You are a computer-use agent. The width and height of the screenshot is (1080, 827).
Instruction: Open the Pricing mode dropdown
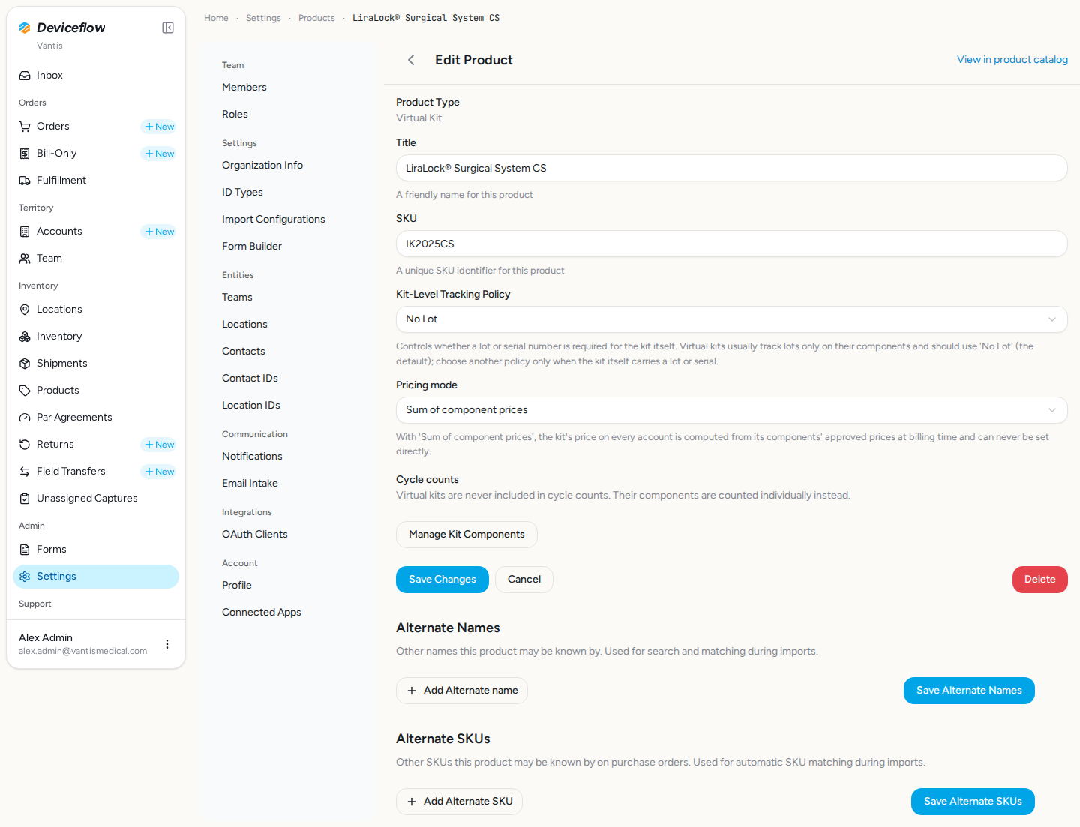tap(731, 410)
